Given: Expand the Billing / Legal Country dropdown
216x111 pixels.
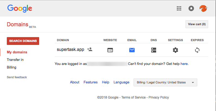Looking at the screenshot, I should click(165, 82).
